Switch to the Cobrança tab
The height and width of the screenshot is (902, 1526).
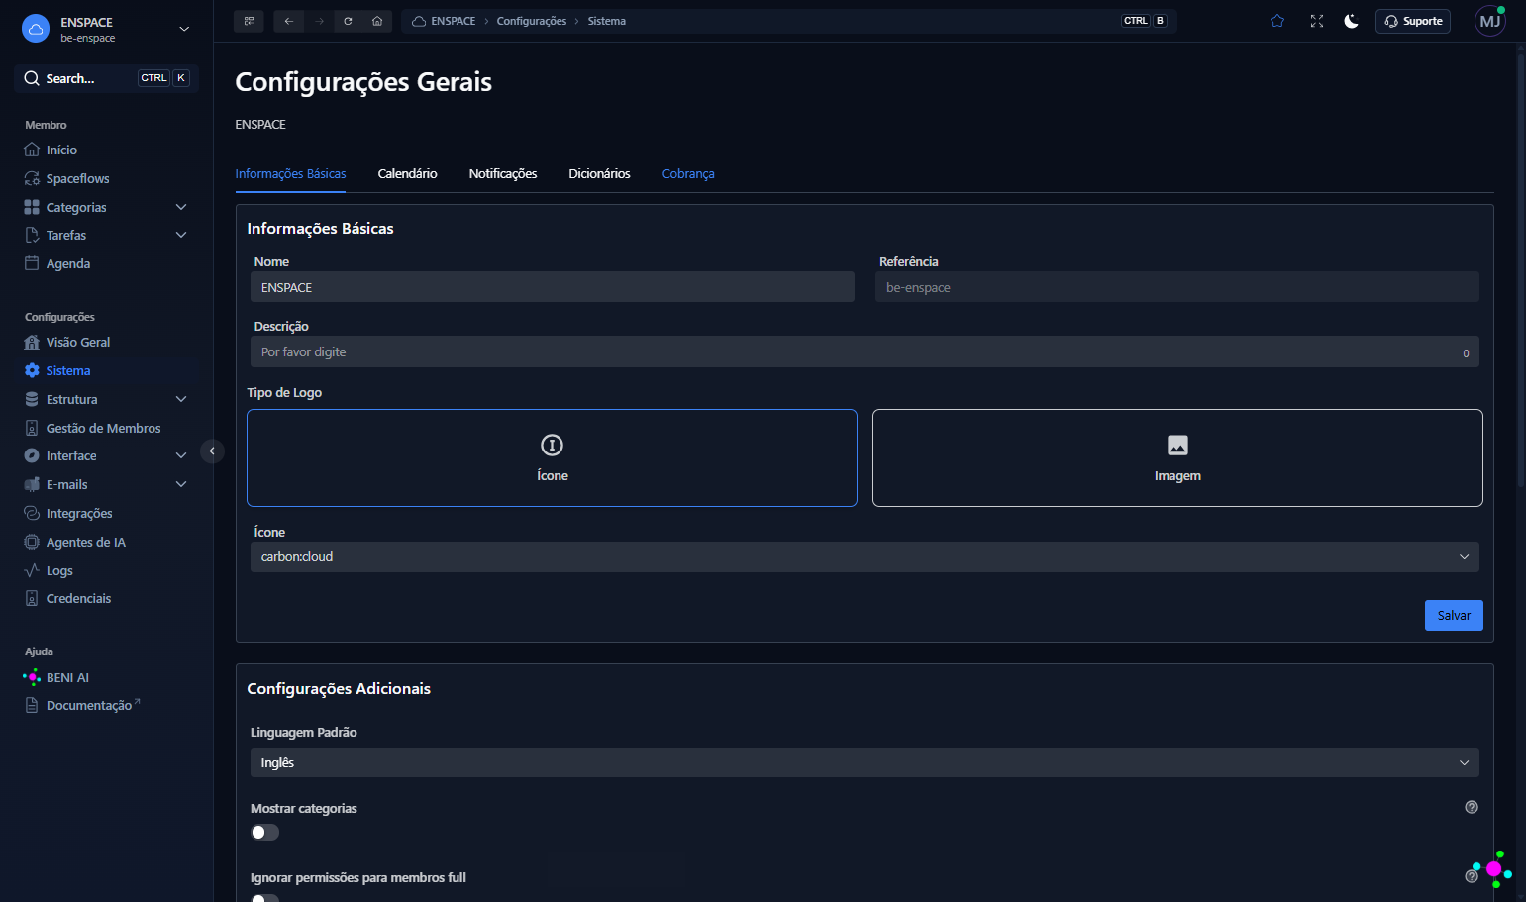tap(688, 173)
